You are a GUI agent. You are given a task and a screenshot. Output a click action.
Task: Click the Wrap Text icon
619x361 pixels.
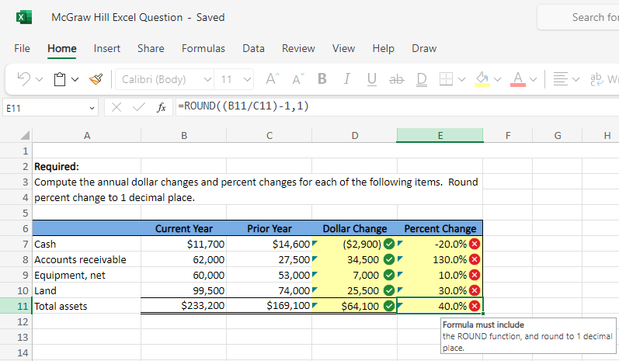point(597,79)
